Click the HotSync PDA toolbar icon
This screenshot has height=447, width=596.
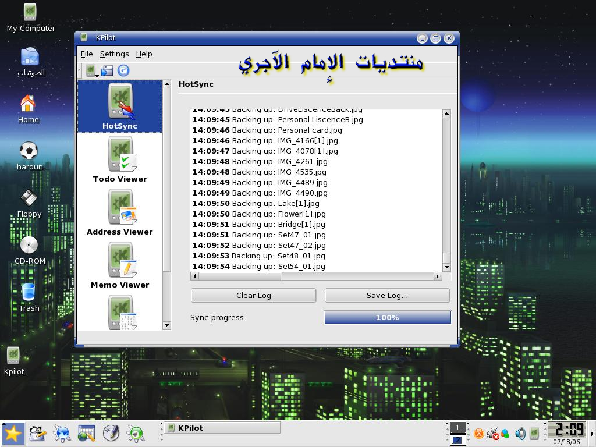point(90,70)
